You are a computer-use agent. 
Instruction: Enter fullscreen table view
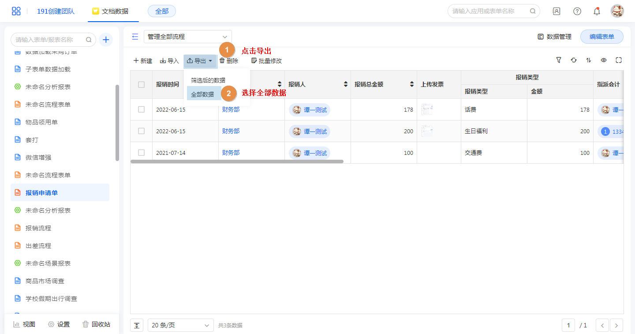[x=619, y=60]
